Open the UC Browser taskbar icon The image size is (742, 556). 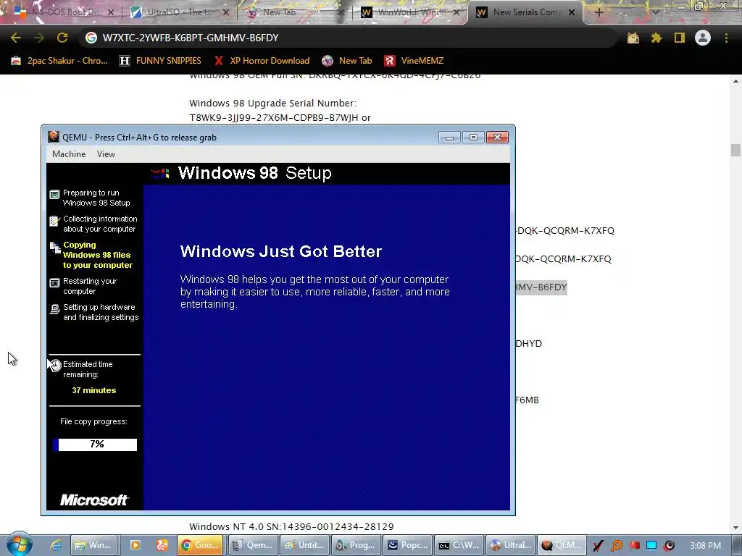162,545
